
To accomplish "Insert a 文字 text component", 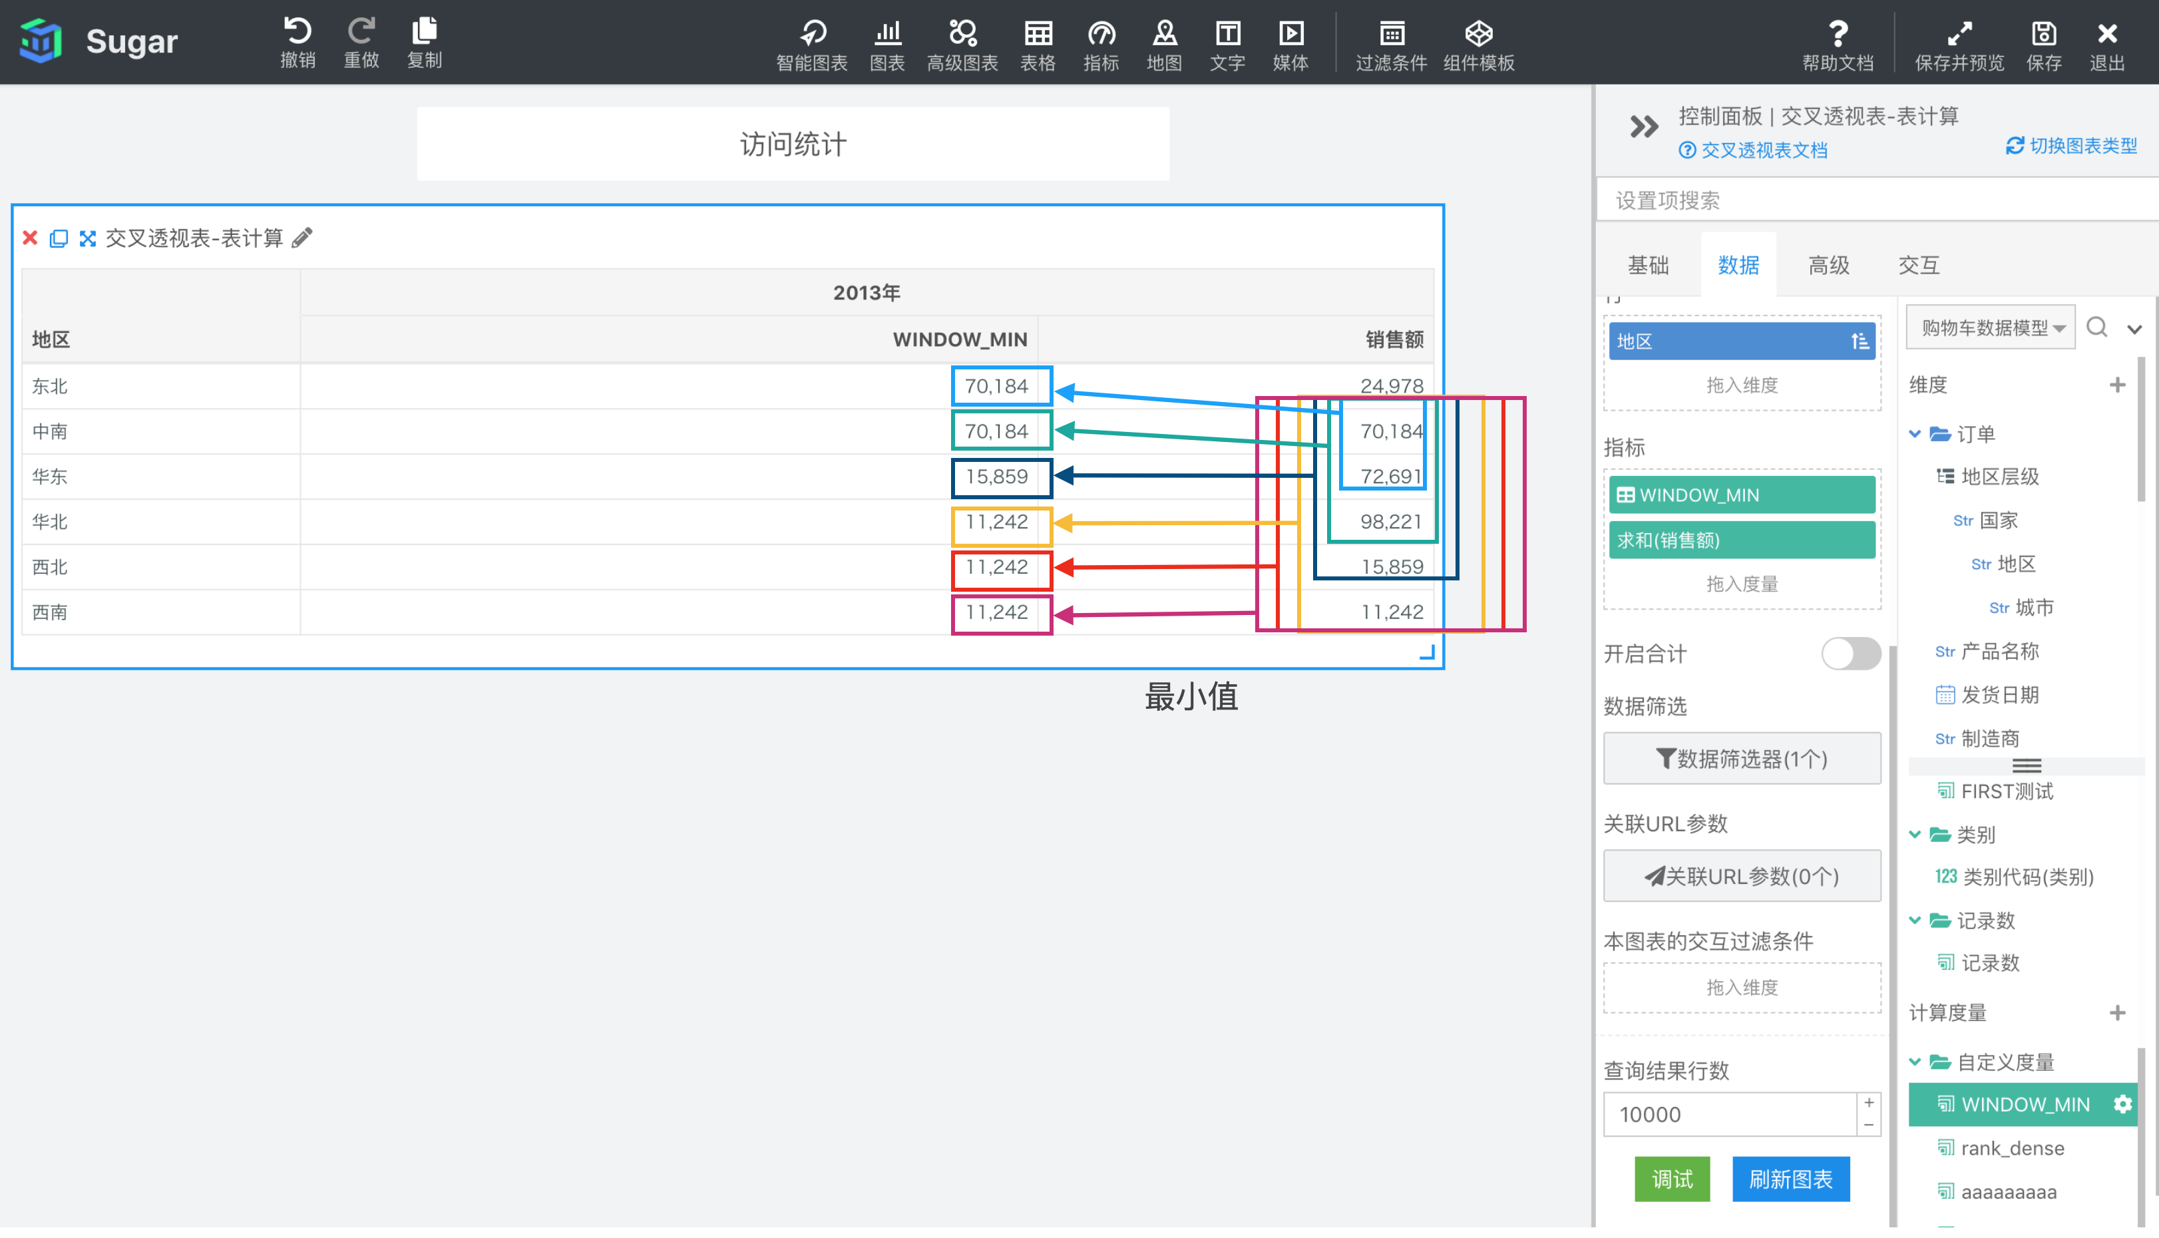I will 1227,45.
